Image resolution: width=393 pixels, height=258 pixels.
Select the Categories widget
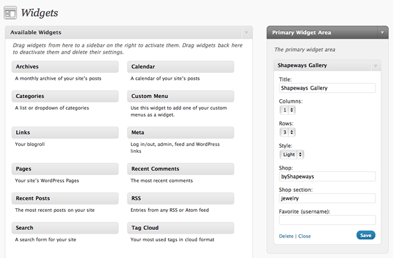65,96
